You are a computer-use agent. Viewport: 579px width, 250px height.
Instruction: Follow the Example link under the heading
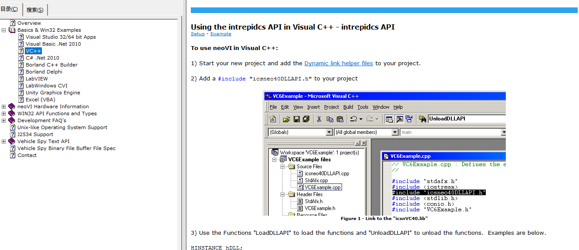pos(221,34)
